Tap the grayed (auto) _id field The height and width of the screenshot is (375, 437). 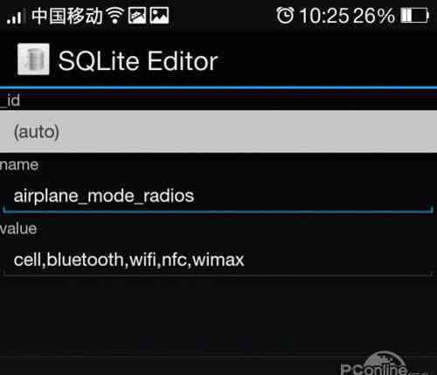point(218,131)
